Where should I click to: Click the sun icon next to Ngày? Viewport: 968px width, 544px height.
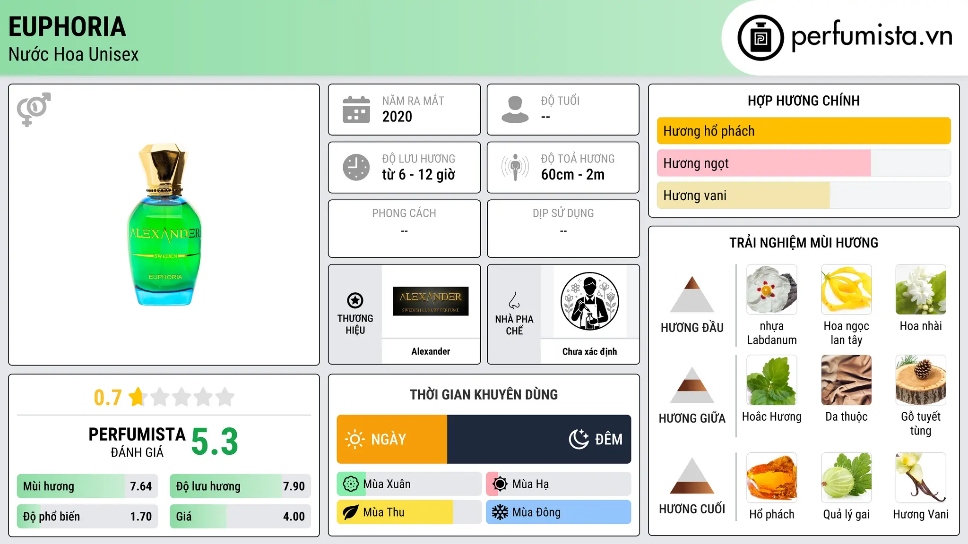point(354,439)
